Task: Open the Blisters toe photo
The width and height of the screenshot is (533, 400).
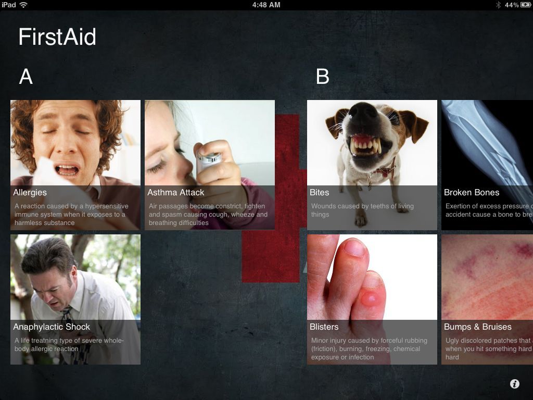Action: click(x=372, y=277)
